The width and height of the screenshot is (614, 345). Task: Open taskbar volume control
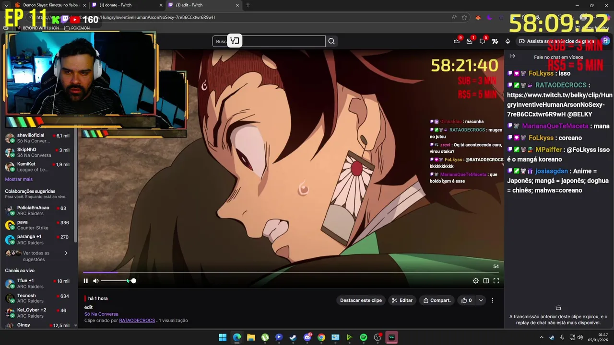tap(580, 338)
